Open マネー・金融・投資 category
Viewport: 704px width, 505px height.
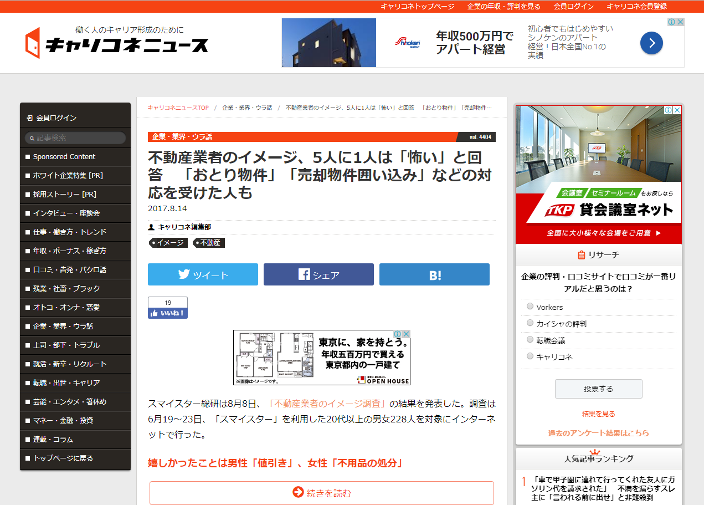point(75,421)
